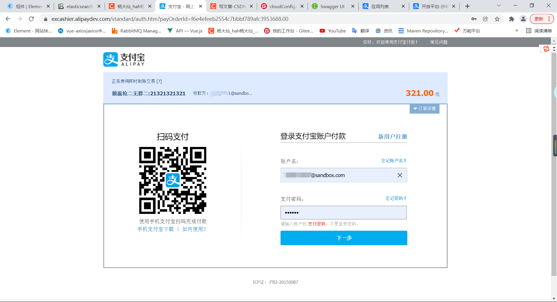Click the browser back arrow

pos(8,19)
